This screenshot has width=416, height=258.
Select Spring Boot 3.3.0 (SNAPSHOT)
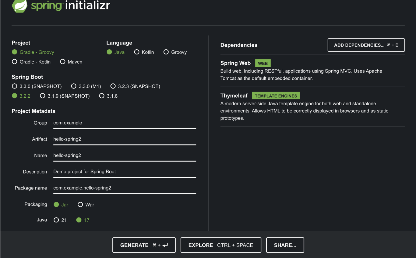37,86
